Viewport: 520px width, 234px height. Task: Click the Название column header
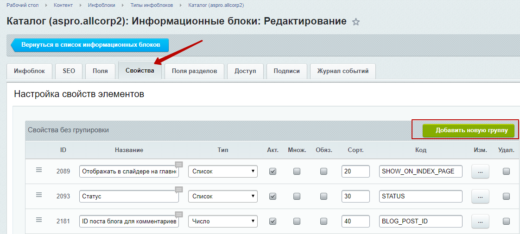[x=129, y=150]
